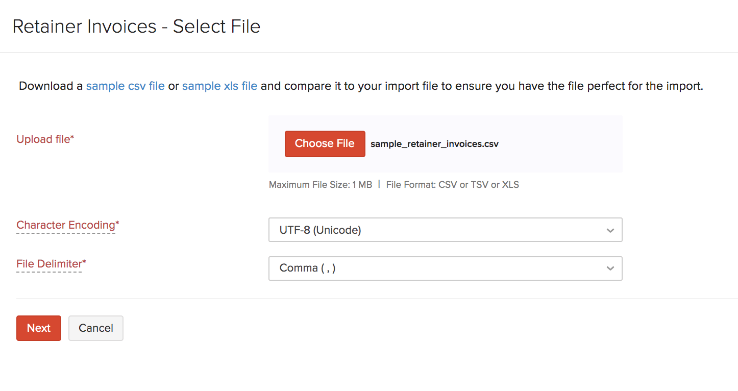Click the File Format CSV info text

452,184
